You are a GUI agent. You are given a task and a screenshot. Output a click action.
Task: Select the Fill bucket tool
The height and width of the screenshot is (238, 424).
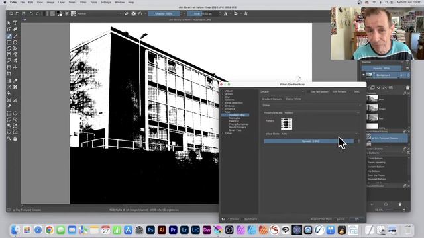pos(9,93)
